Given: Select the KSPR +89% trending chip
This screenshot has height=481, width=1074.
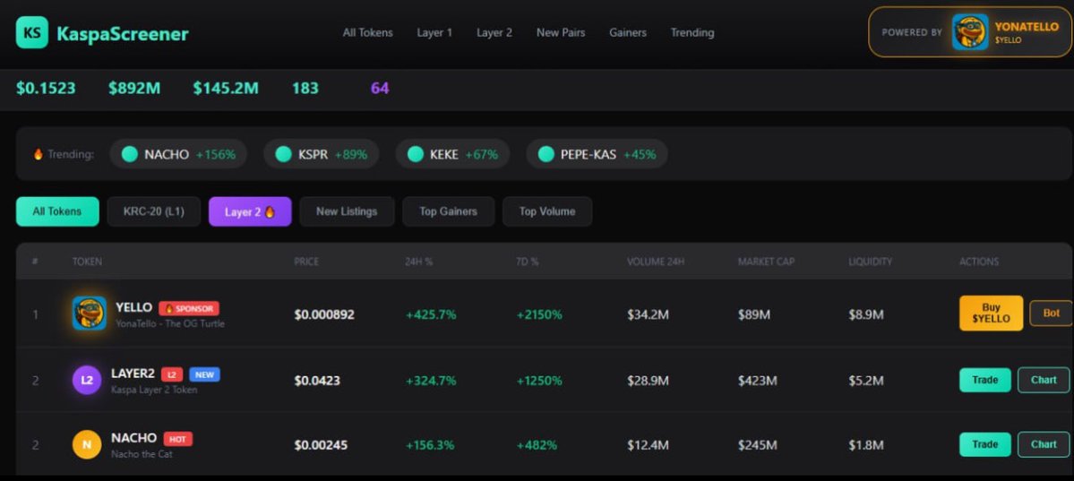Looking at the screenshot, I should coord(322,154).
